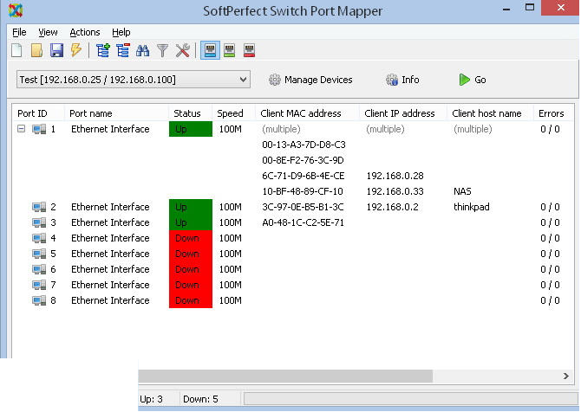Click the IP address 192.168.0.28

[x=395, y=176]
